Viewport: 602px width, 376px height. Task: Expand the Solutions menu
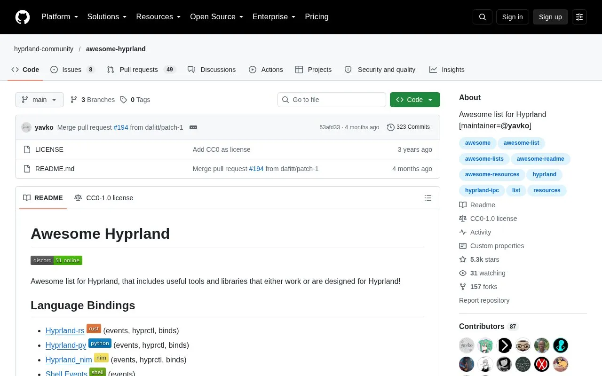pos(107,17)
